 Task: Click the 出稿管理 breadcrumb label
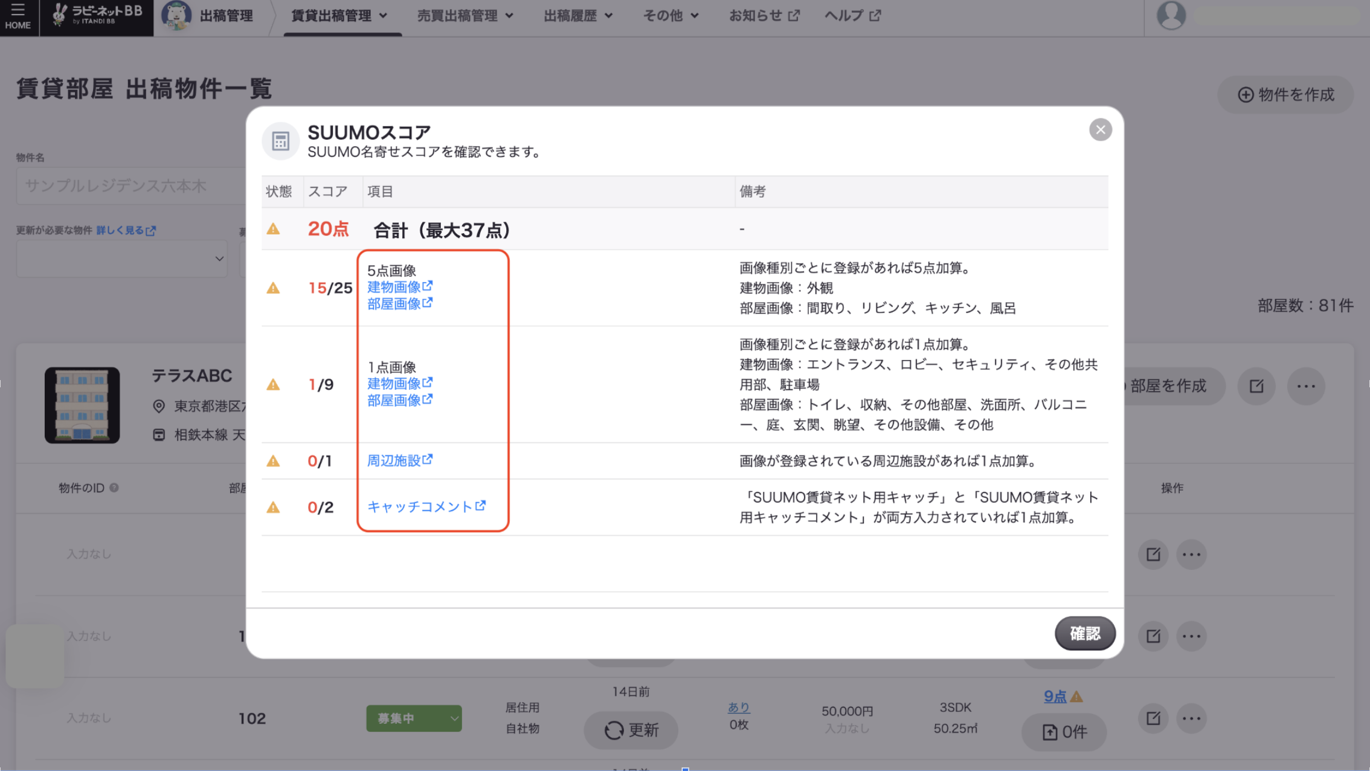tap(227, 16)
